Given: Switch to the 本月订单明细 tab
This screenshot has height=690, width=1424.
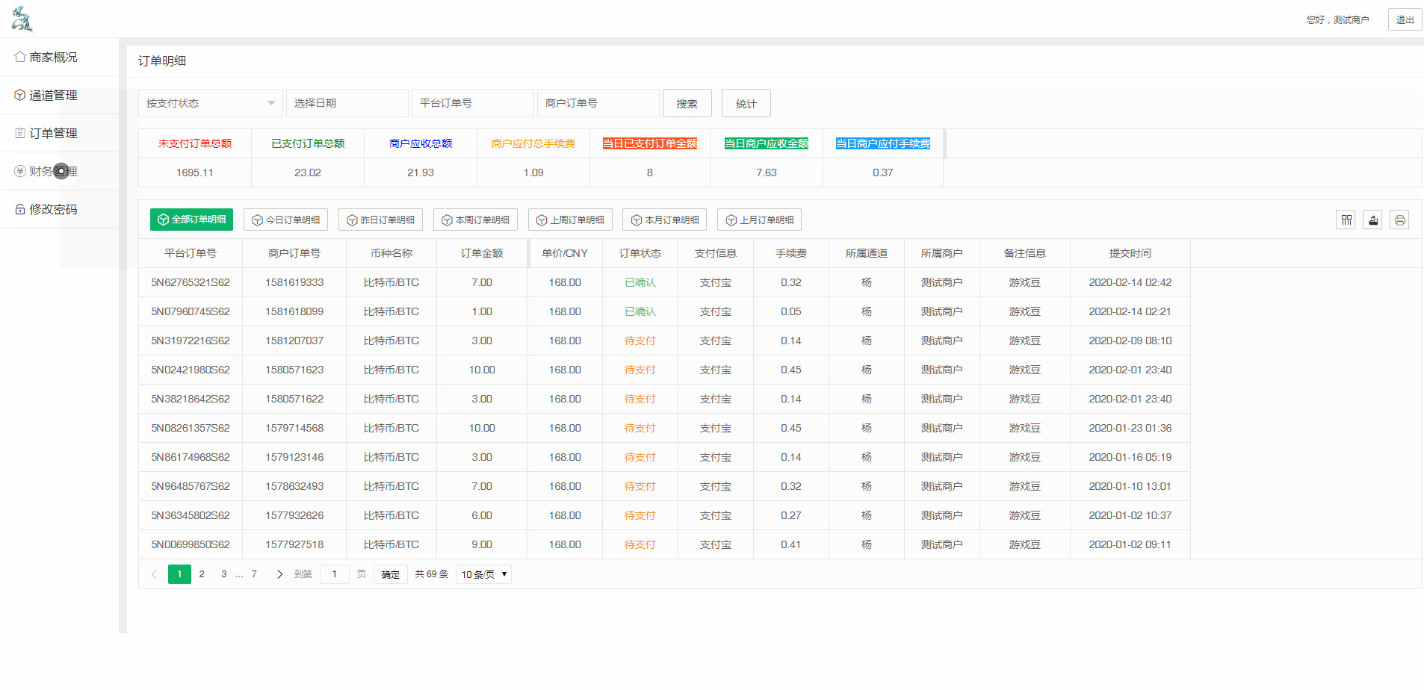Looking at the screenshot, I should click(x=664, y=220).
